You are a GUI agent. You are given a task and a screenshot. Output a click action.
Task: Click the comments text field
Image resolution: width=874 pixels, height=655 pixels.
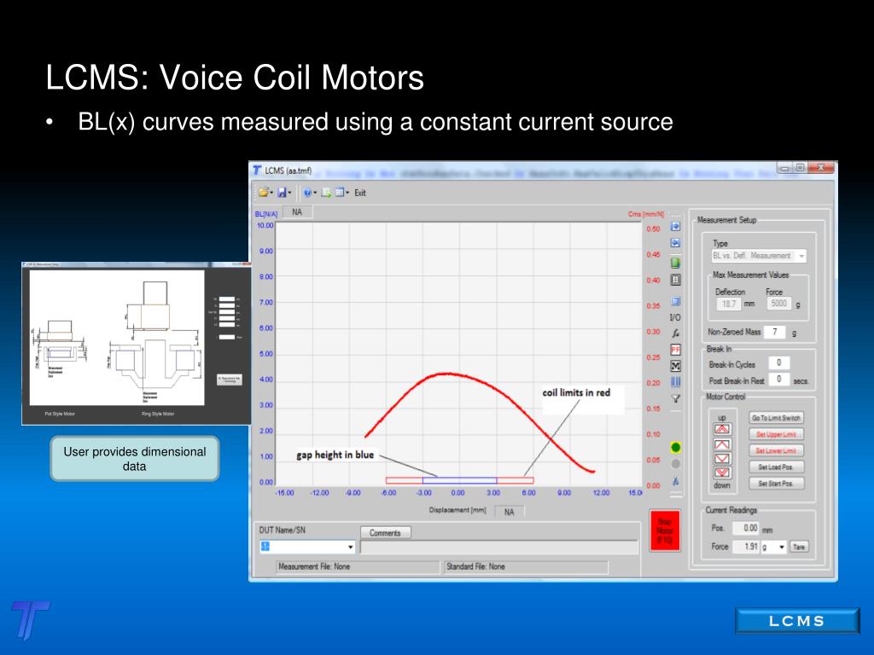[x=498, y=548]
